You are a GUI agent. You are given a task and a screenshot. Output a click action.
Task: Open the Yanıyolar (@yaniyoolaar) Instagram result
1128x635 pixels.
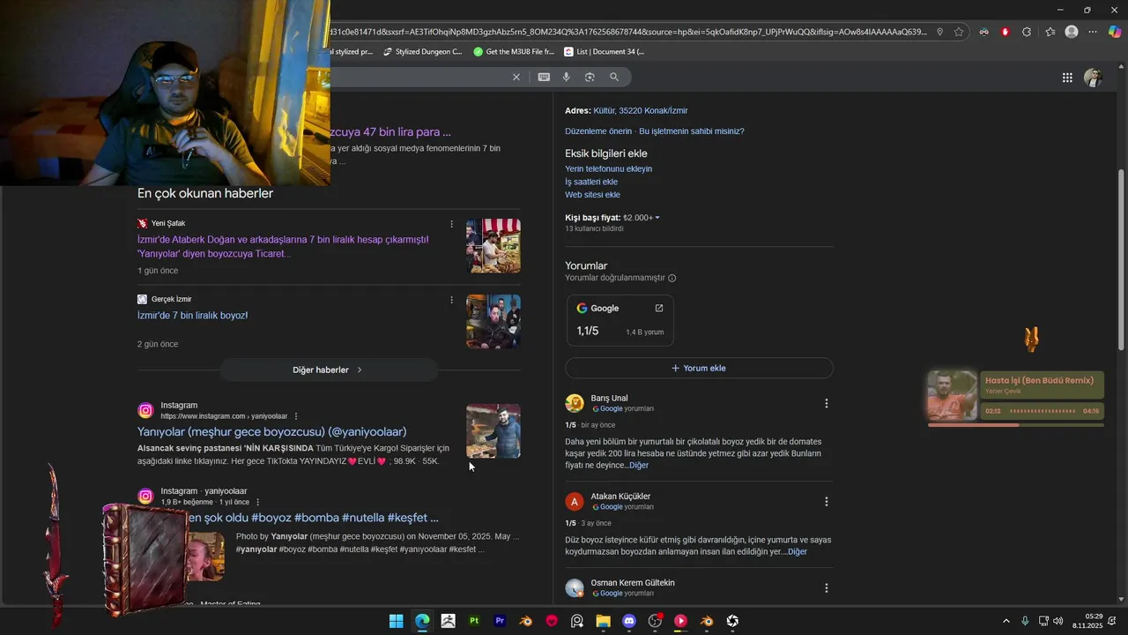pos(271,431)
